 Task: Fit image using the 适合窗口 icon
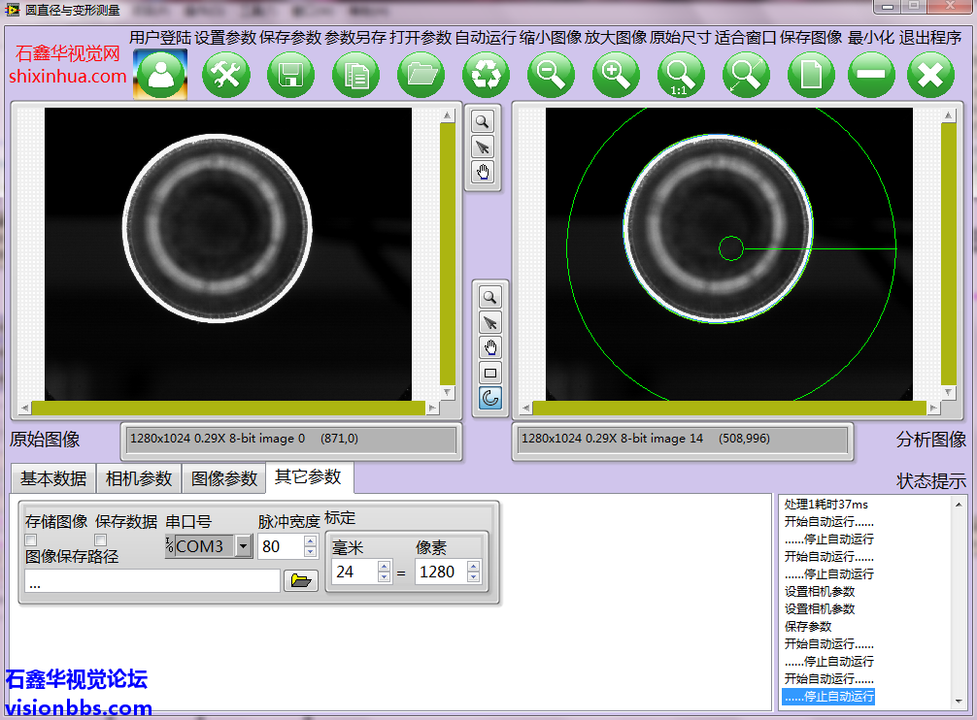(746, 74)
